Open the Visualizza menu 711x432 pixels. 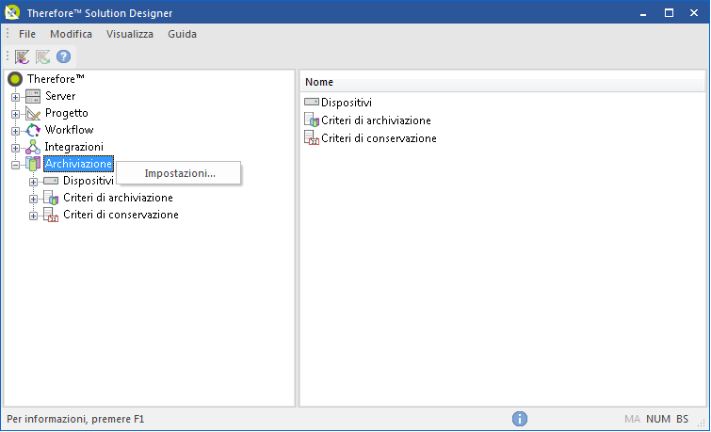point(130,34)
